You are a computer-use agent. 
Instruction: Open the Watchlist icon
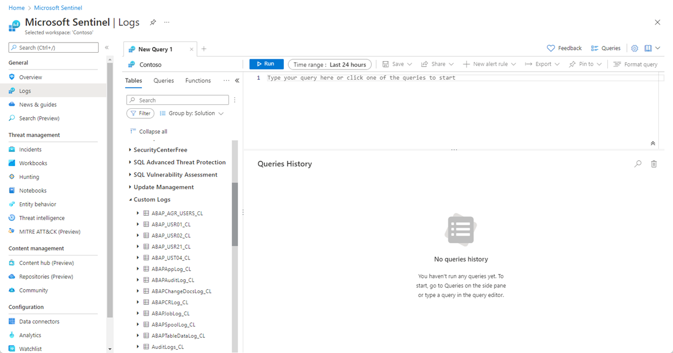pyautogui.click(x=12, y=349)
